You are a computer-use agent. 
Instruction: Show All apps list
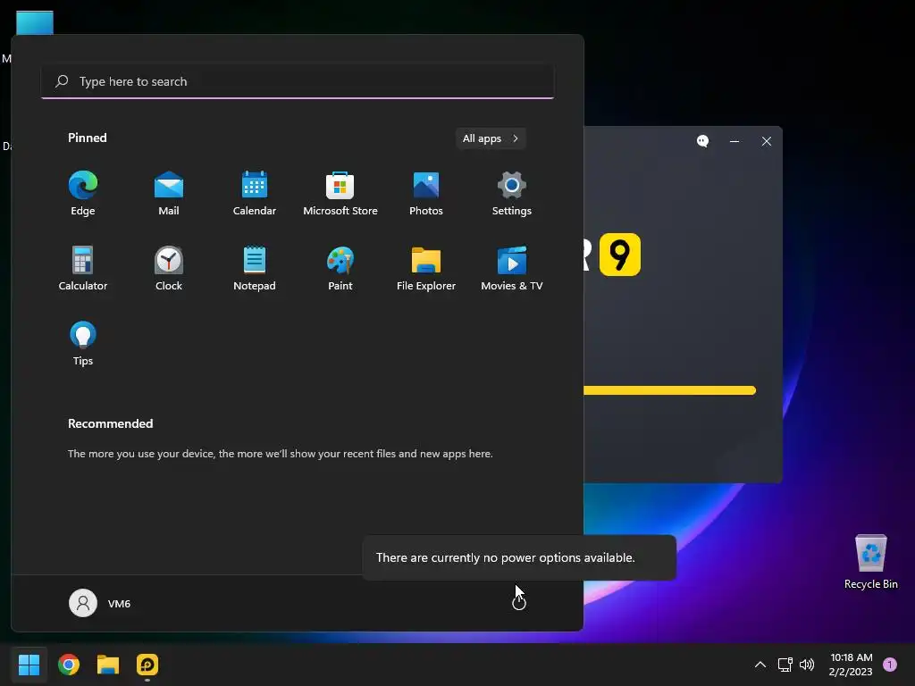click(x=491, y=138)
